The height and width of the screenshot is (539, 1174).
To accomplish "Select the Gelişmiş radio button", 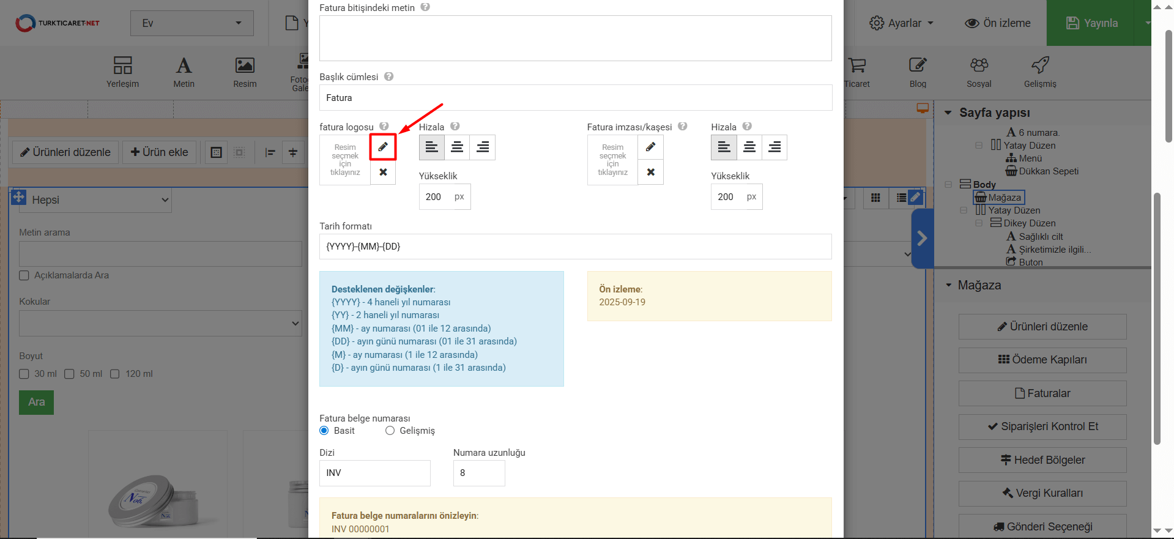I will pyautogui.click(x=390, y=431).
